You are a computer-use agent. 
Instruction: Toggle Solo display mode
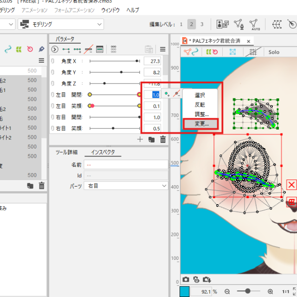point(274,52)
